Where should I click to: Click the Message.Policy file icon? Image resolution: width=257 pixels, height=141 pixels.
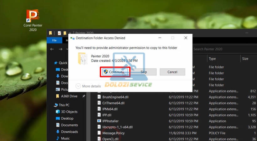coord(99,133)
